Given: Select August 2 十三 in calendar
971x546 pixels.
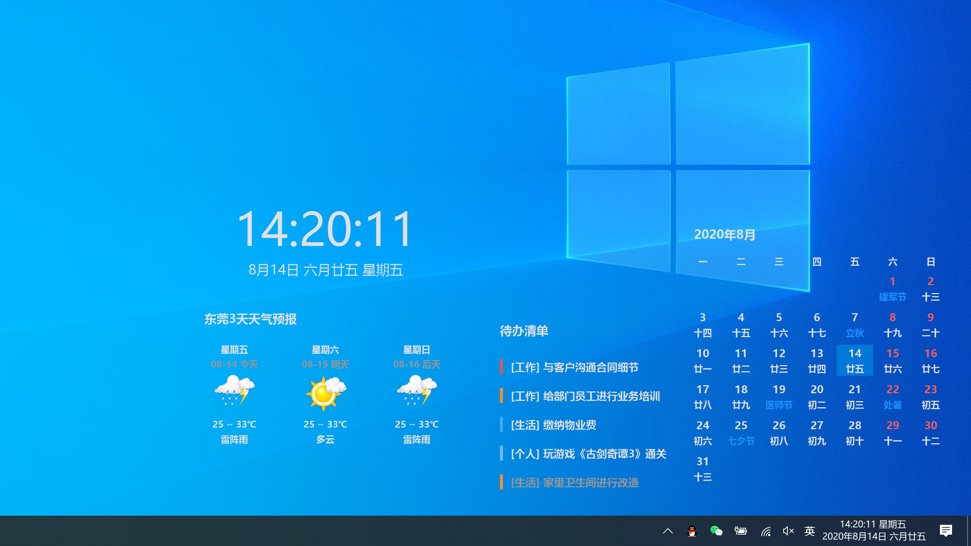Looking at the screenshot, I should 930,289.
